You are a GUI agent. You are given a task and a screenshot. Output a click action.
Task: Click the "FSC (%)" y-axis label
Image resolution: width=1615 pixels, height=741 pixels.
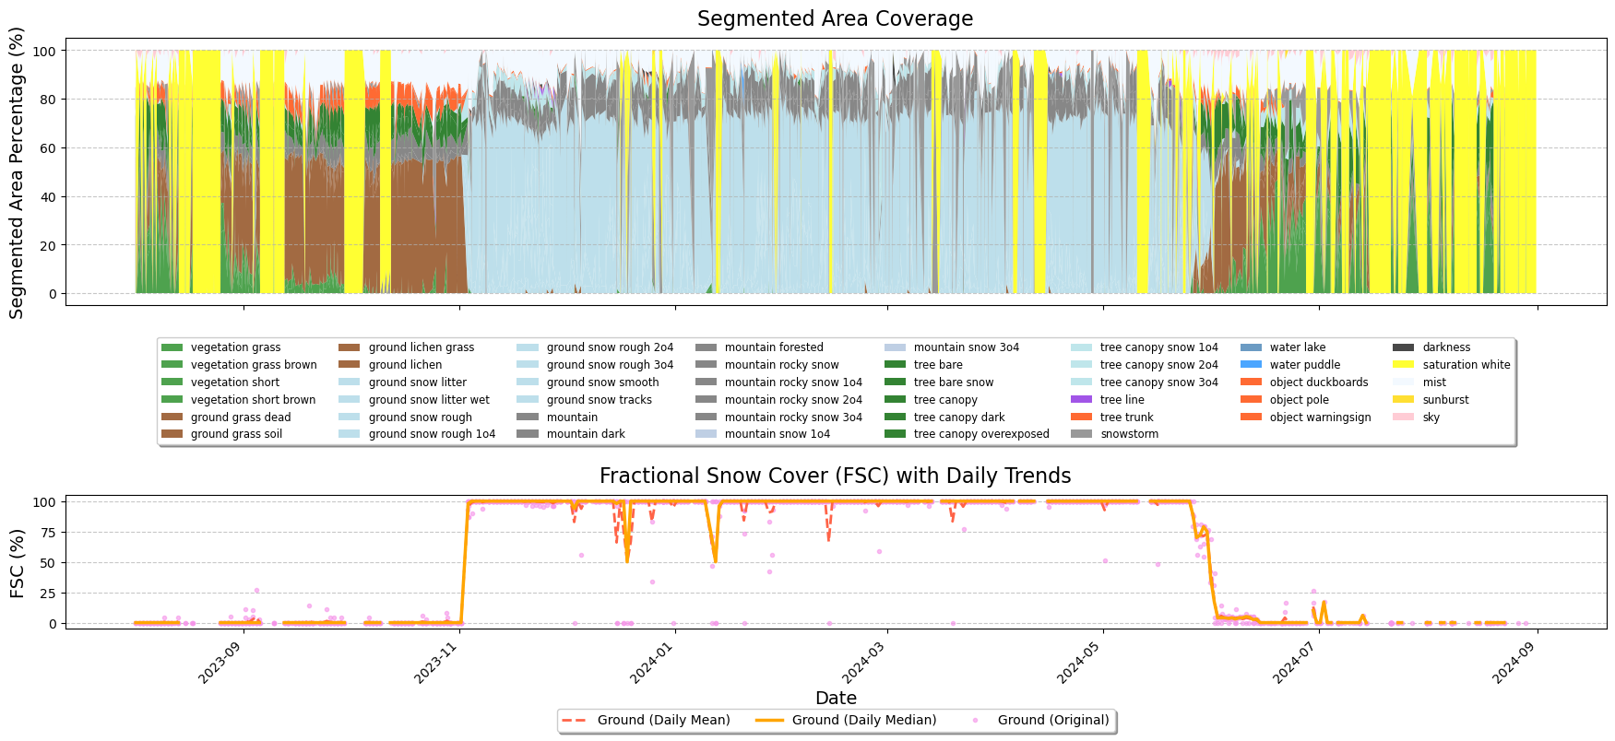point(17,563)
